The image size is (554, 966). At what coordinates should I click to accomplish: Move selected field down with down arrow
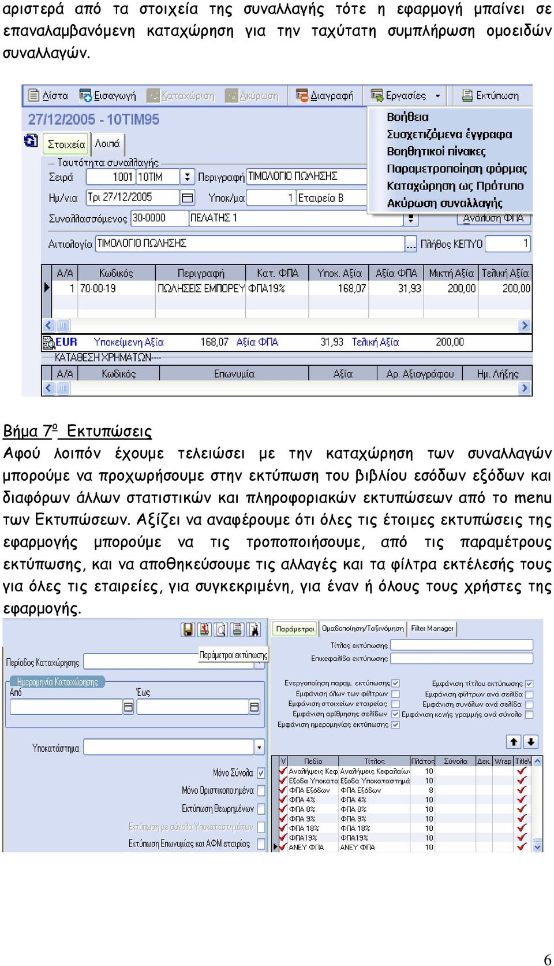(x=531, y=741)
